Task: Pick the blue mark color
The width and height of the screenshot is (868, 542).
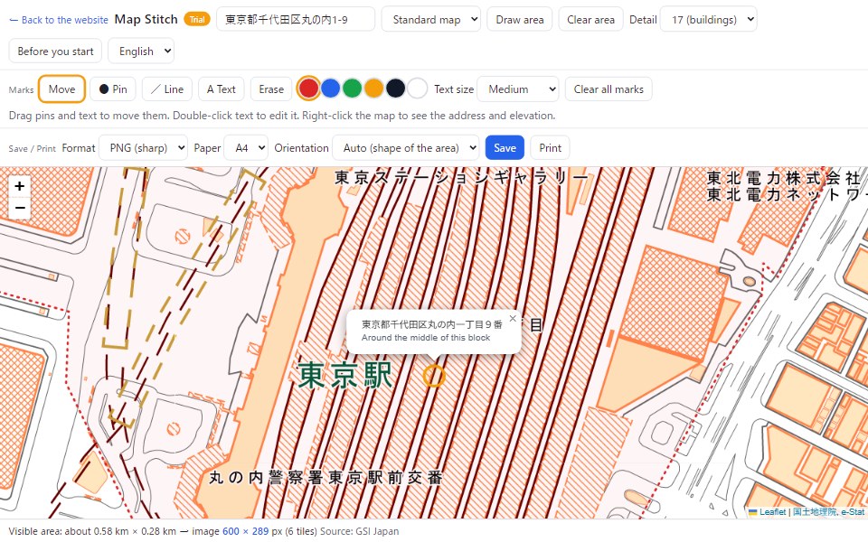Action: tap(331, 89)
